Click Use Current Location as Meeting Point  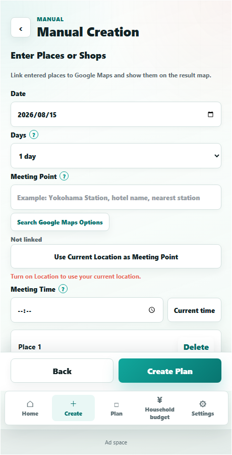click(116, 256)
